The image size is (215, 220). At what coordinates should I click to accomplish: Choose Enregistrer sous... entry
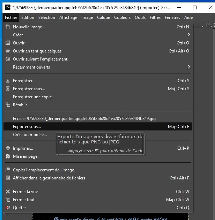coord(98,89)
